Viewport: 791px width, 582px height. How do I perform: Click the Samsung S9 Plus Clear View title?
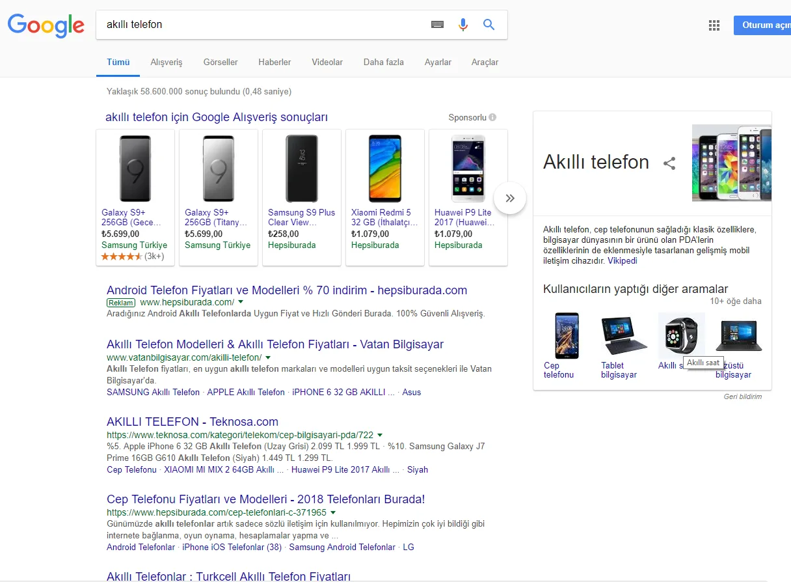click(301, 217)
